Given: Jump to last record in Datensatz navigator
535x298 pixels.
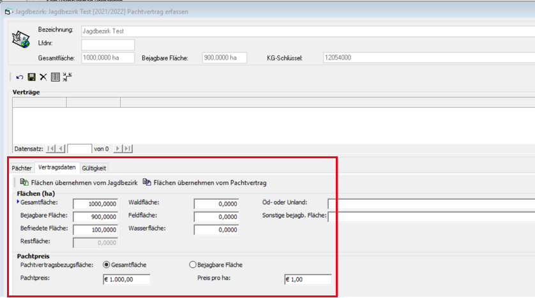Looking at the screenshot, I should (x=128, y=149).
